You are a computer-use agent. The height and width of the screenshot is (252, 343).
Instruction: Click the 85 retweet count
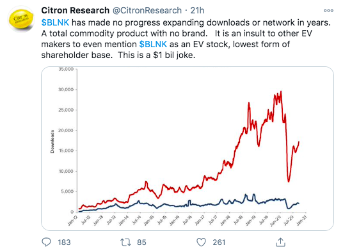141,242
